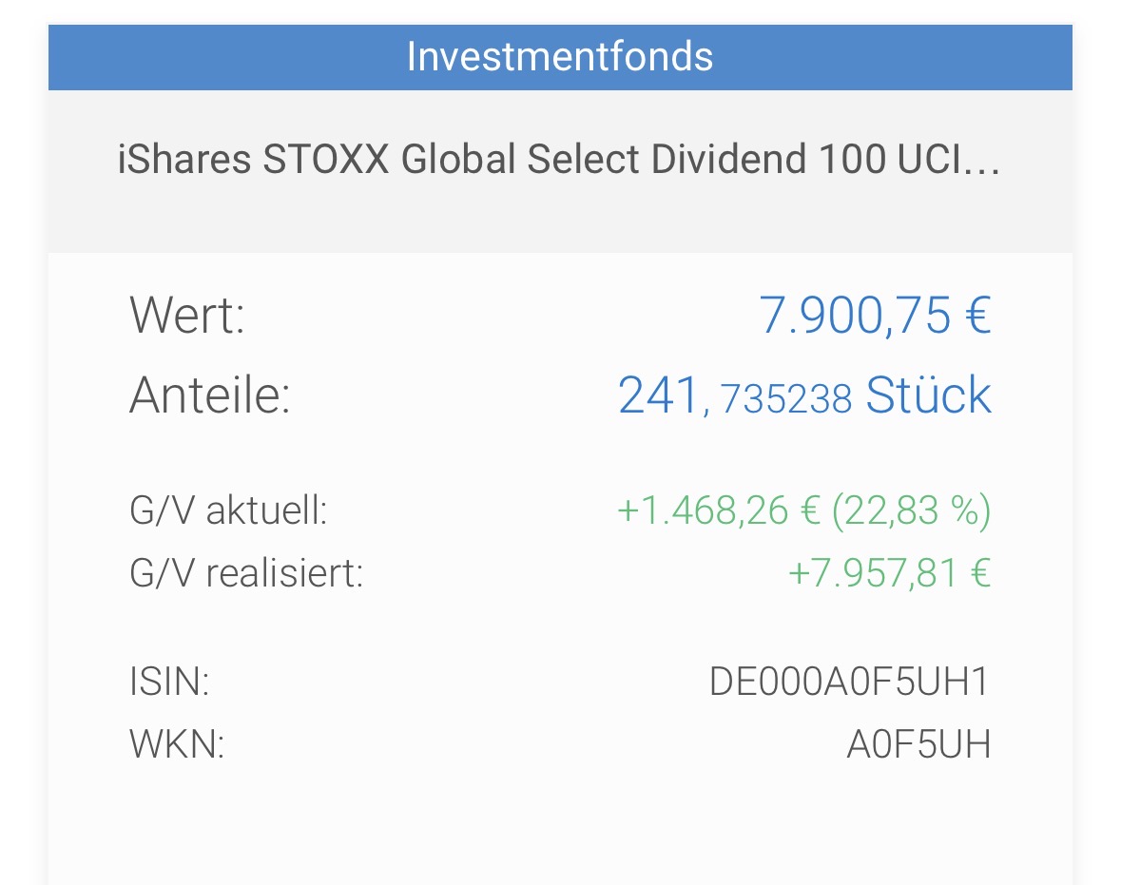Click the G/V aktuell label
Viewport: 1121px width, 885px height.
point(228,511)
